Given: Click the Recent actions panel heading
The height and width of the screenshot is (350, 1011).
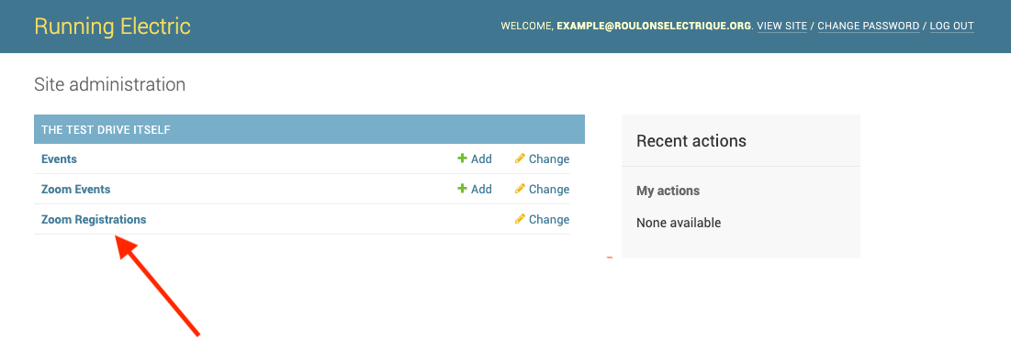Looking at the screenshot, I should (x=691, y=141).
